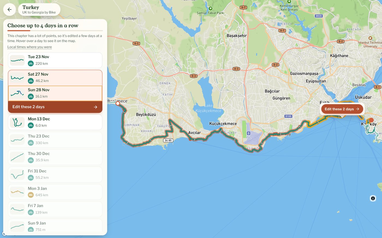Screen dimensions: 382x238
Task: Click the bike icon on Mon 13 Dec
Action: (31, 125)
